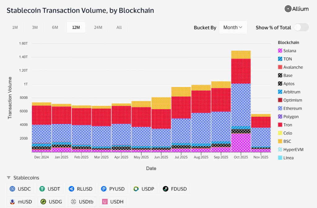Viewport: 317px width, 208px height.
Task: Click the Ethereum color swatch in the legend
Action: pos(280,108)
